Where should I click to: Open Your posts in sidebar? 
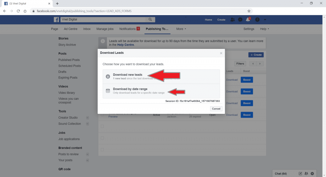[65, 160]
